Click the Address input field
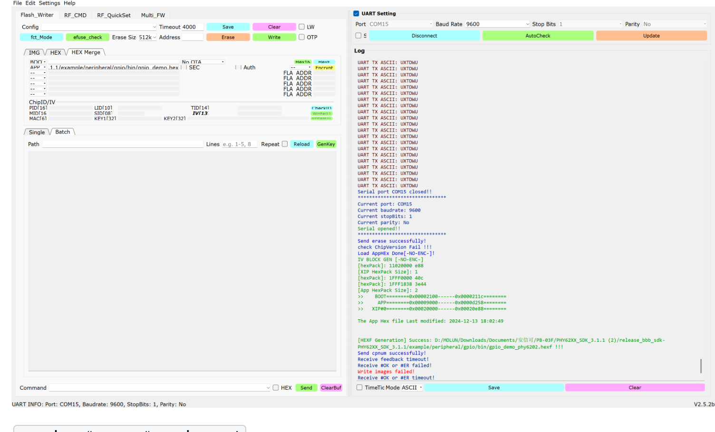 click(x=193, y=37)
